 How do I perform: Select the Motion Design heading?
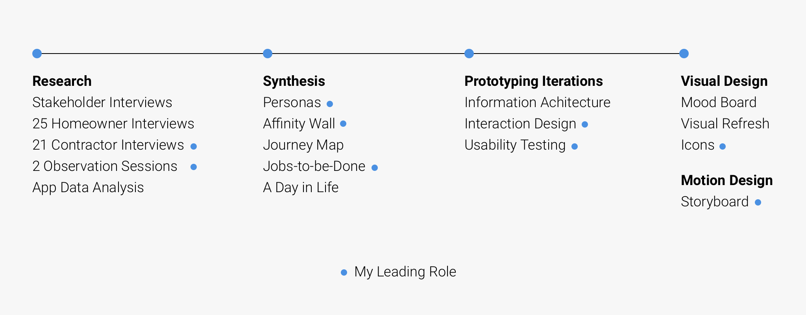(x=727, y=180)
